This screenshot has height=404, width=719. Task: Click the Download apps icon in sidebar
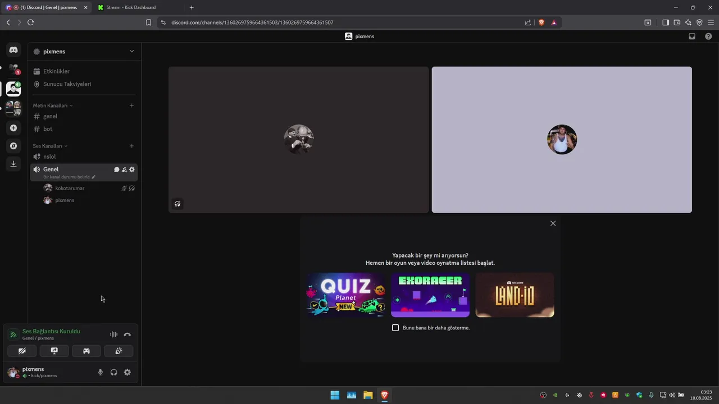(x=13, y=164)
